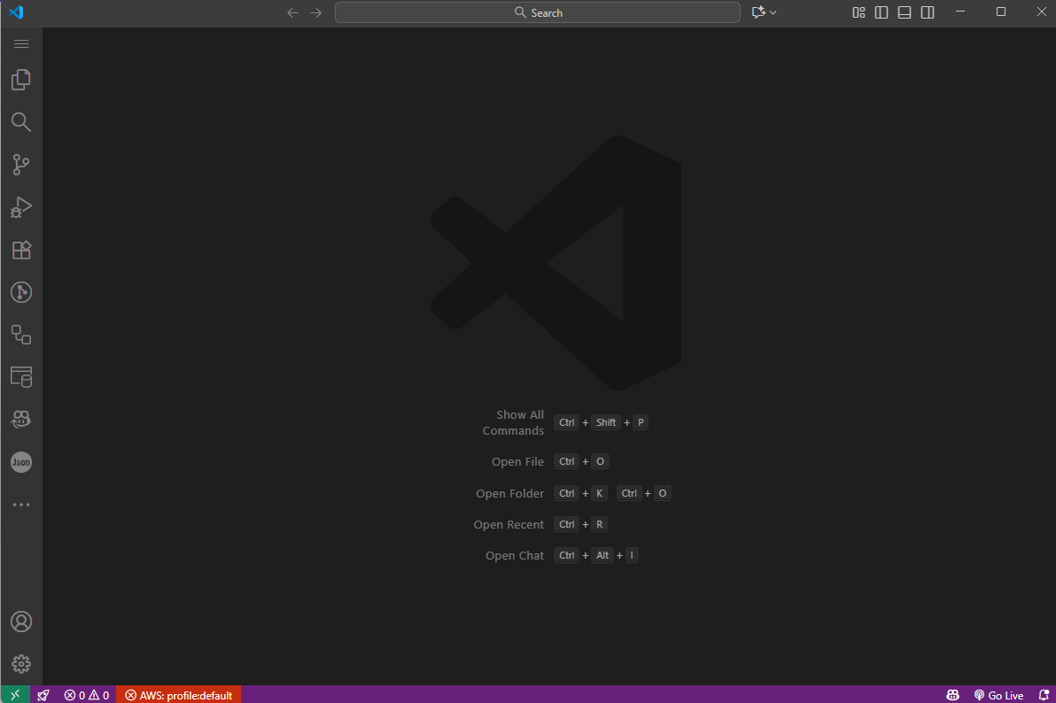1056x703 pixels.
Task: Toggle notifications with the bell icon
Action: click(x=1045, y=694)
